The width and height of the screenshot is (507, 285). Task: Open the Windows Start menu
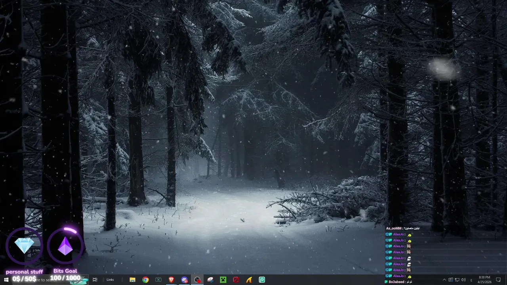click(6, 280)
